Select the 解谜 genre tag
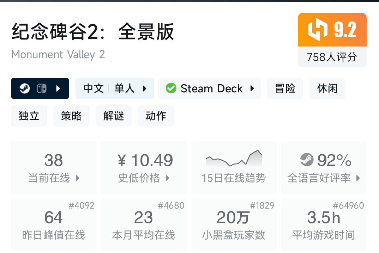This screenshot has height=253, width=379. pos(114,116)
